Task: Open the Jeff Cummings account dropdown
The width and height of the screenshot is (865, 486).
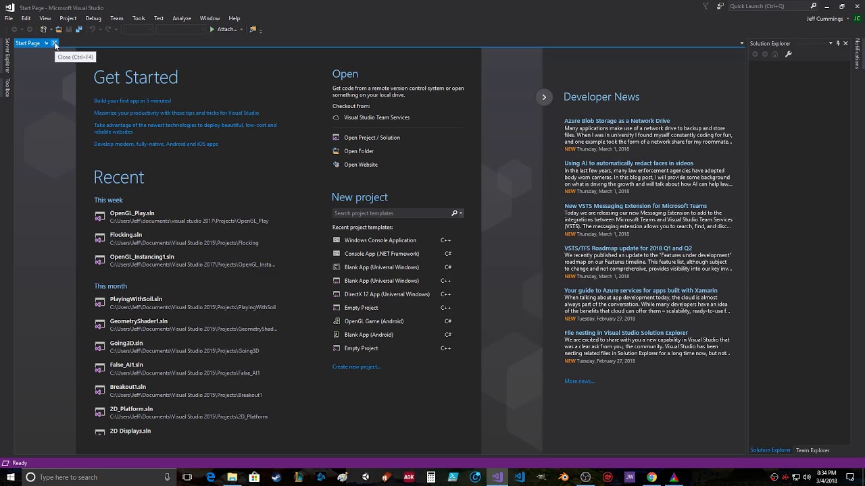Action: 848,19
